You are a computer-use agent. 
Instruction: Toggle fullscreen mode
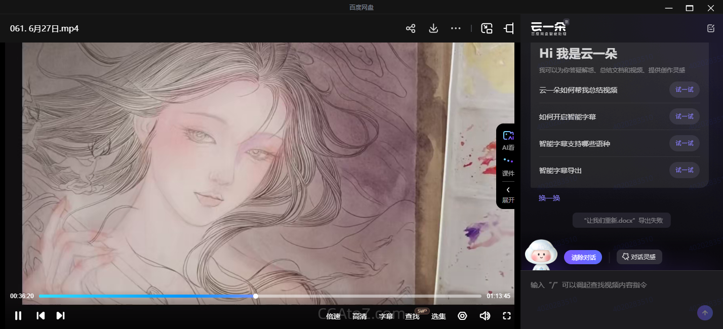pos(507,316)
